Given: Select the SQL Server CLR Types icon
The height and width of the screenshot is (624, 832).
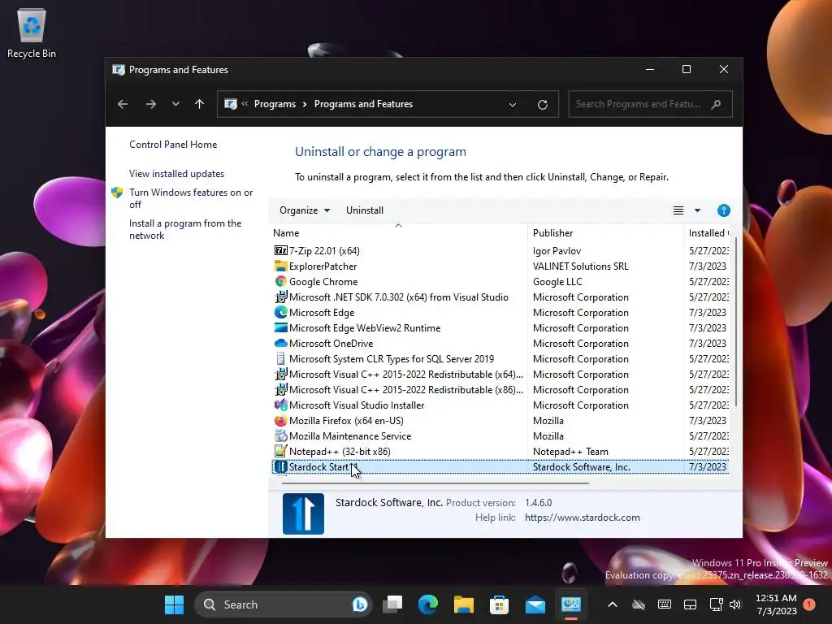Looking at the screenshot, I should 280,358.
